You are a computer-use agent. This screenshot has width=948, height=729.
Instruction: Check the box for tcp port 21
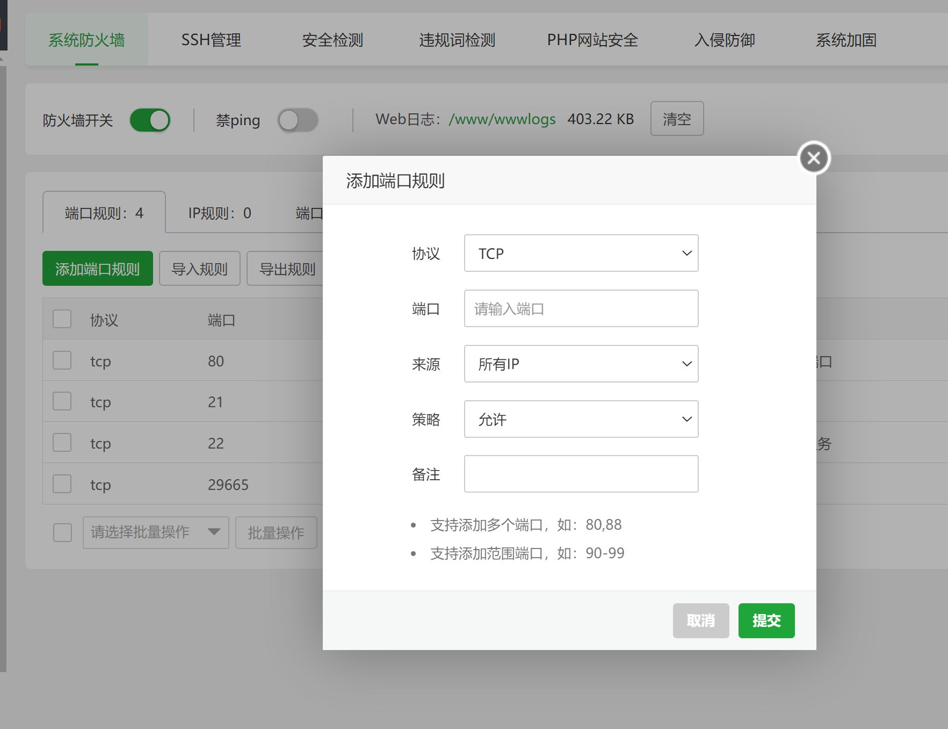click(62, 401)
